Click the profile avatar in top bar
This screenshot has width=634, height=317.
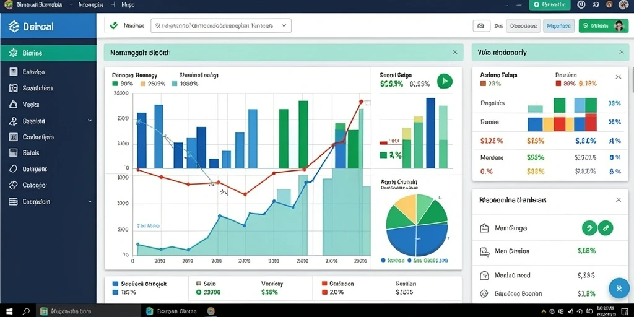(623, 4)
